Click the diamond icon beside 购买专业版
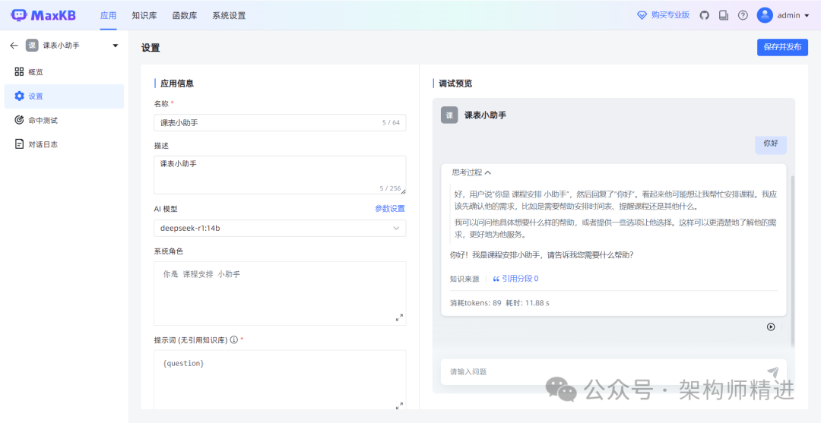The image size is (821, 423). click(642, 15)
